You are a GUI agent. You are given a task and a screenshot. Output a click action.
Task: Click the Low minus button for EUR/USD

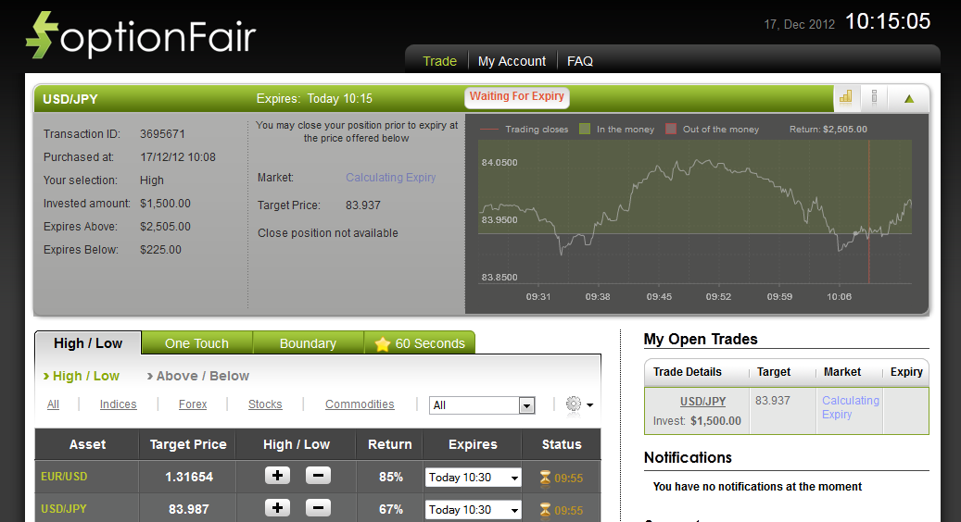point(317,476)
